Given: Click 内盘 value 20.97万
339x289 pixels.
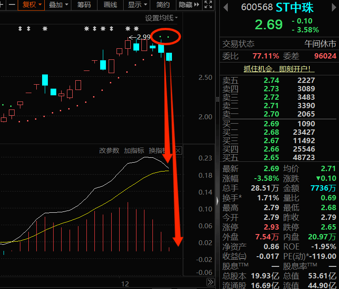Looking at the screenshot, I should 322,237.
